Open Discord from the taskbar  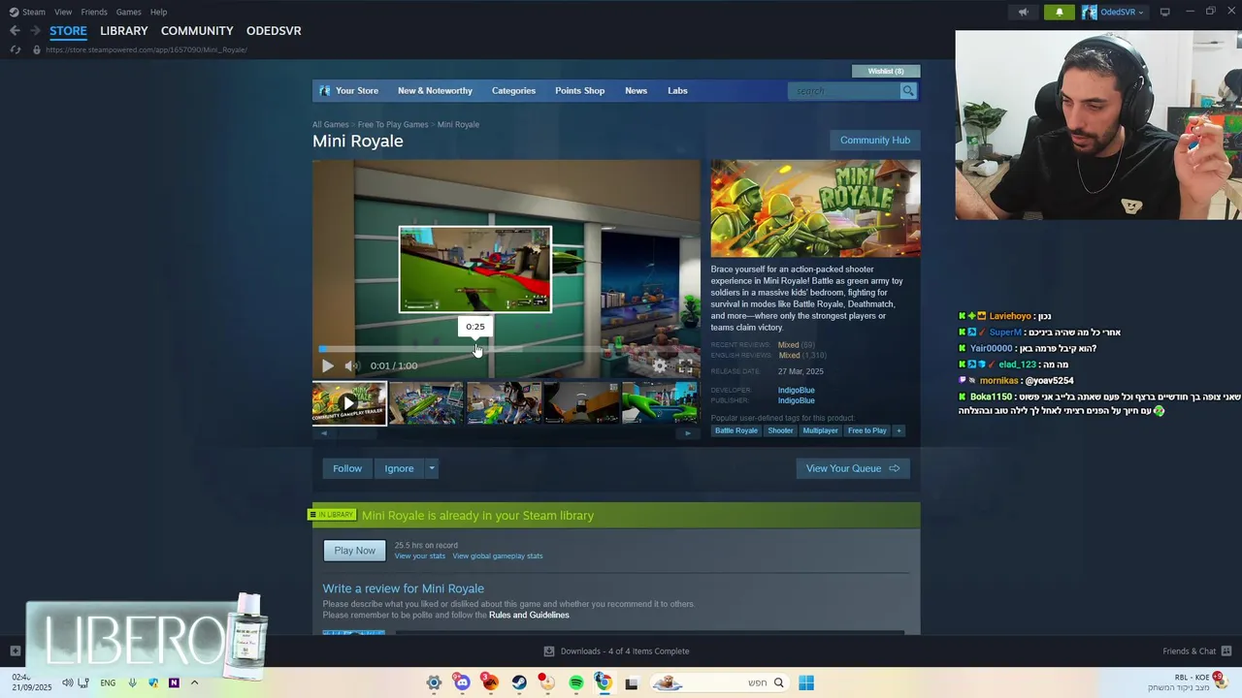462,682
